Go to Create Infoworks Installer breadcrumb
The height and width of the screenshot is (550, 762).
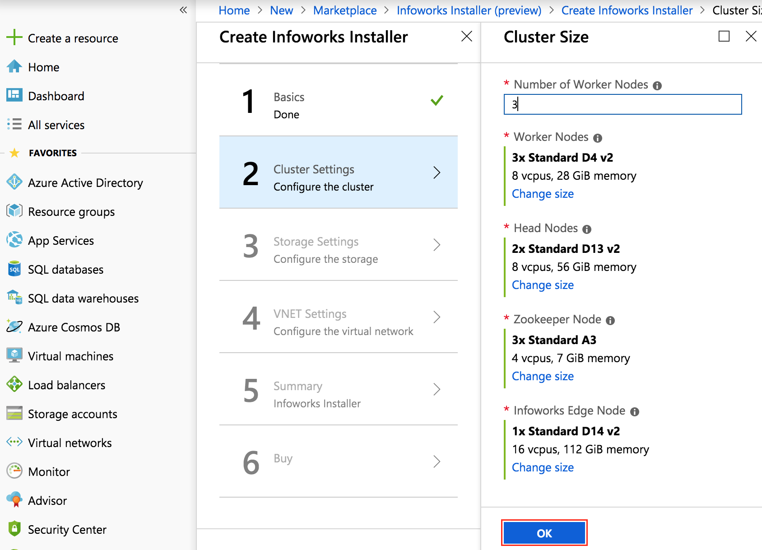coord(627,10)
